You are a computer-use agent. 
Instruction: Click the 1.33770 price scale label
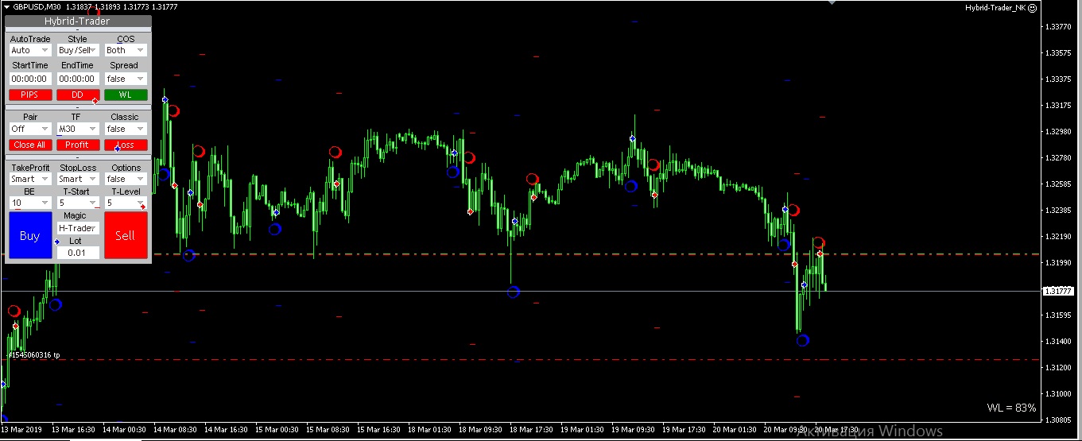[1057, 26]
